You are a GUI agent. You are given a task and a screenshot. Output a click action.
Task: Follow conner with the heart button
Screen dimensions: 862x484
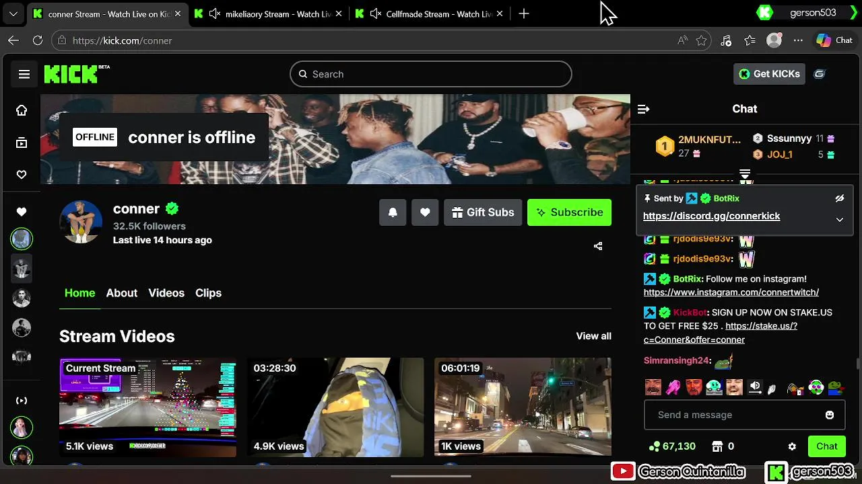coord(425,212)
